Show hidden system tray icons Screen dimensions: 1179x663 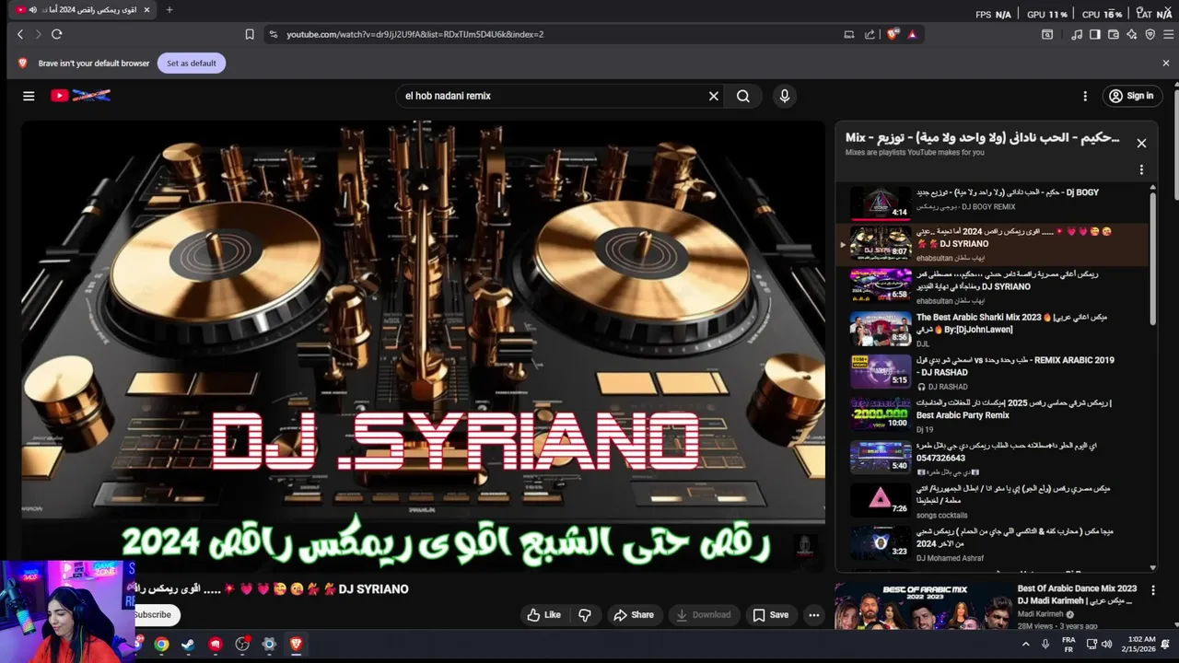coord(1026,644)
